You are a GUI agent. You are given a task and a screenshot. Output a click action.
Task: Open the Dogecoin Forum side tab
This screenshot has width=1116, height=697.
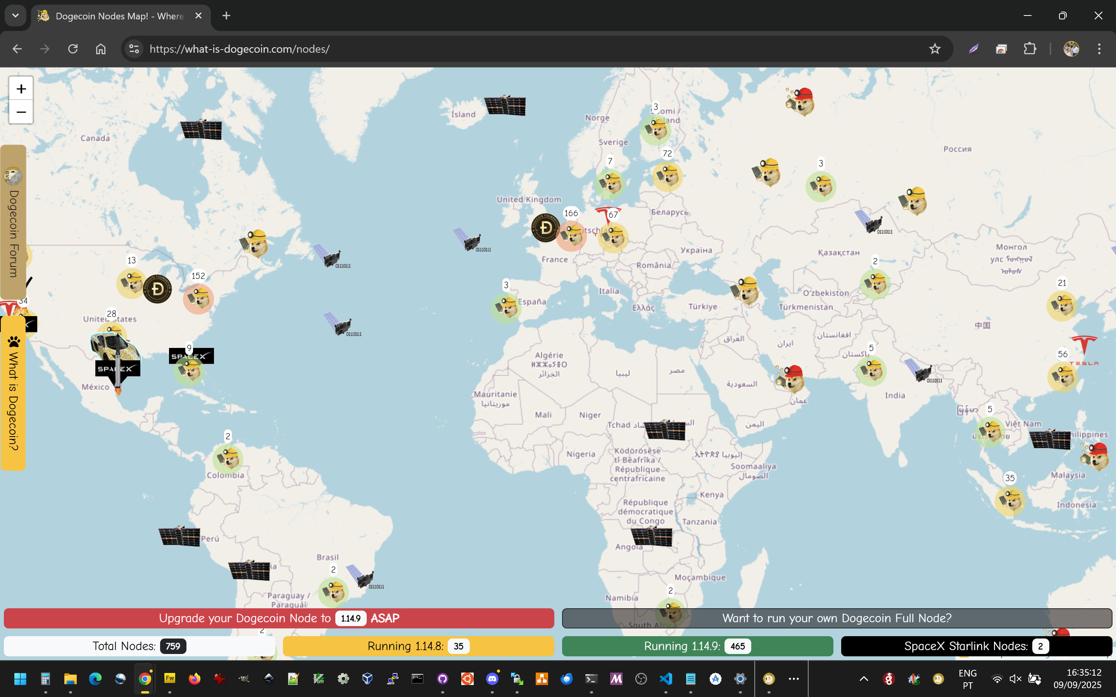point(13,221)
